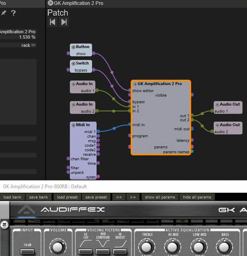The width and height of the screenshot is (247, 256).
Task: Click the Midi In midi 1 output pin
Action: [x=98, y=131]
